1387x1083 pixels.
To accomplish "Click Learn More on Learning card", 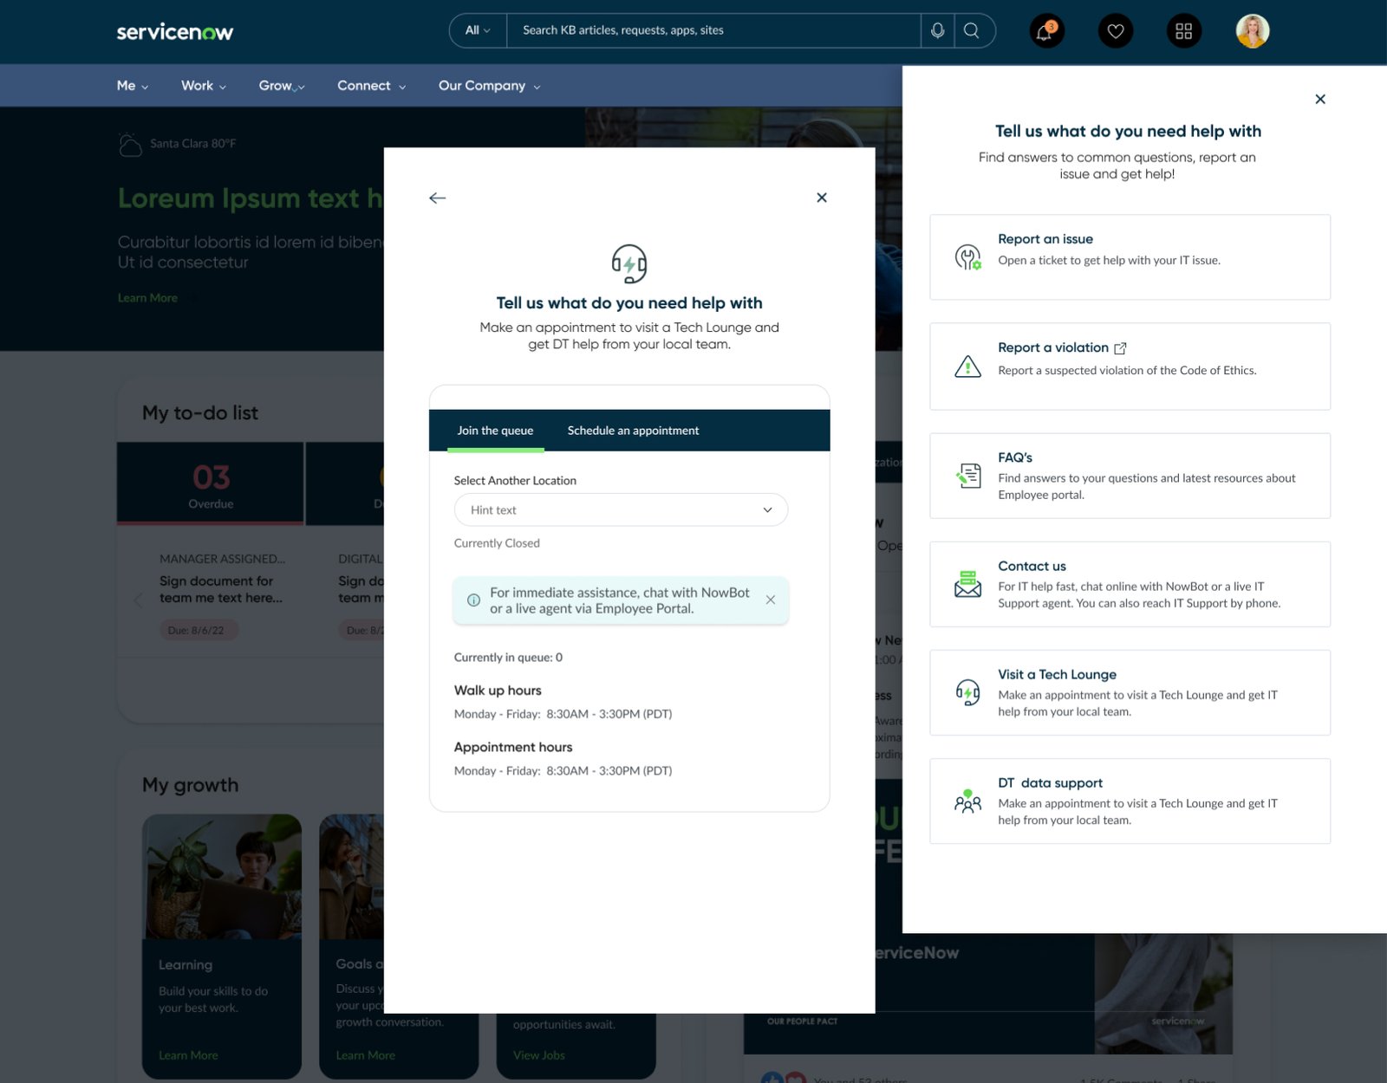I will click(x=188, y=1055).
